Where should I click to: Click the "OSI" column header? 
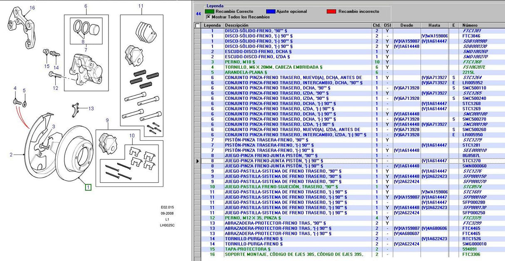[x=387, y=25]
